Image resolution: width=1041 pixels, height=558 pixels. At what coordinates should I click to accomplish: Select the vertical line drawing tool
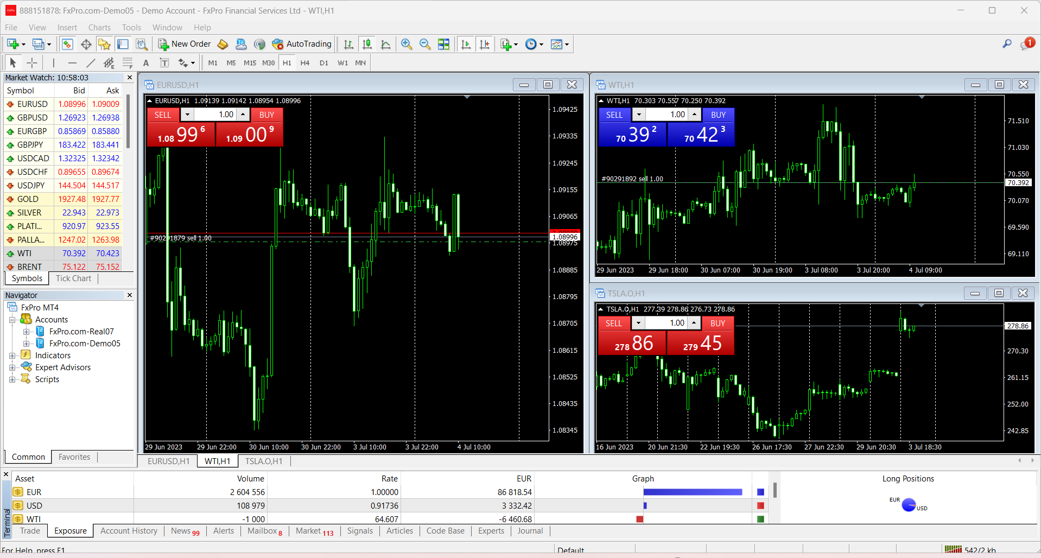tap(53, 63)
